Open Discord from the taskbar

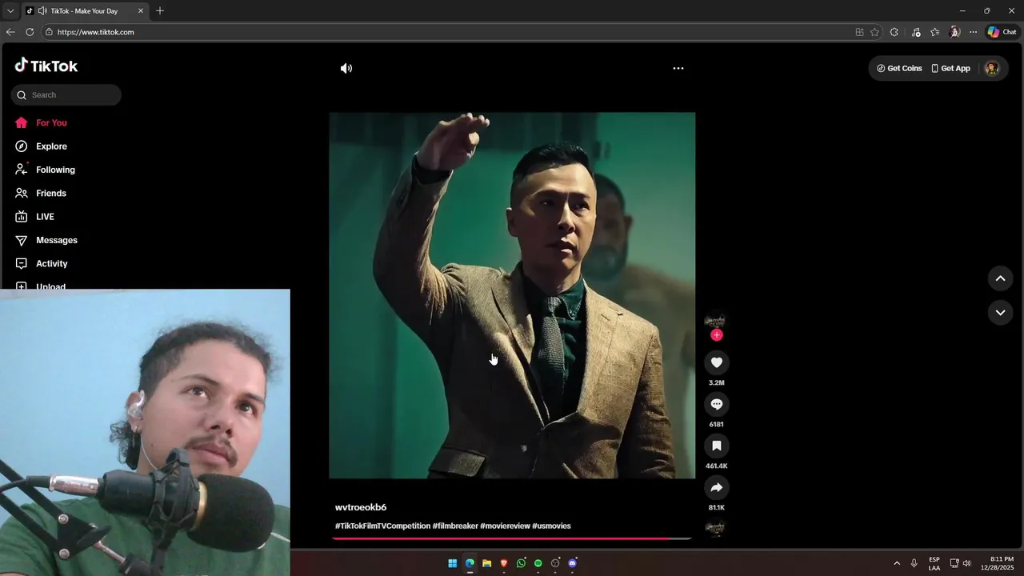pos(572,563)
